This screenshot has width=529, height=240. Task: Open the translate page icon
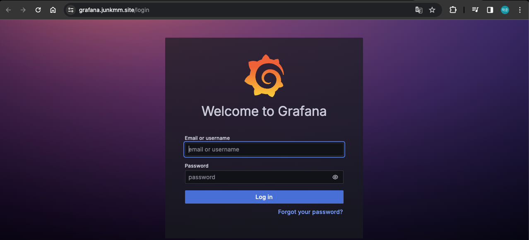(x=419, y=10)
